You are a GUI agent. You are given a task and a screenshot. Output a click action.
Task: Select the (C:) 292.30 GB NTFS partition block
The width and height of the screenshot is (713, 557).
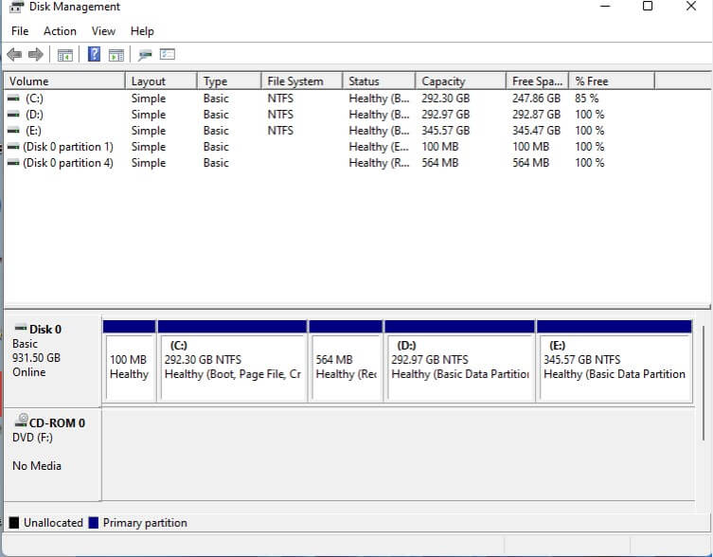[232, 361]
